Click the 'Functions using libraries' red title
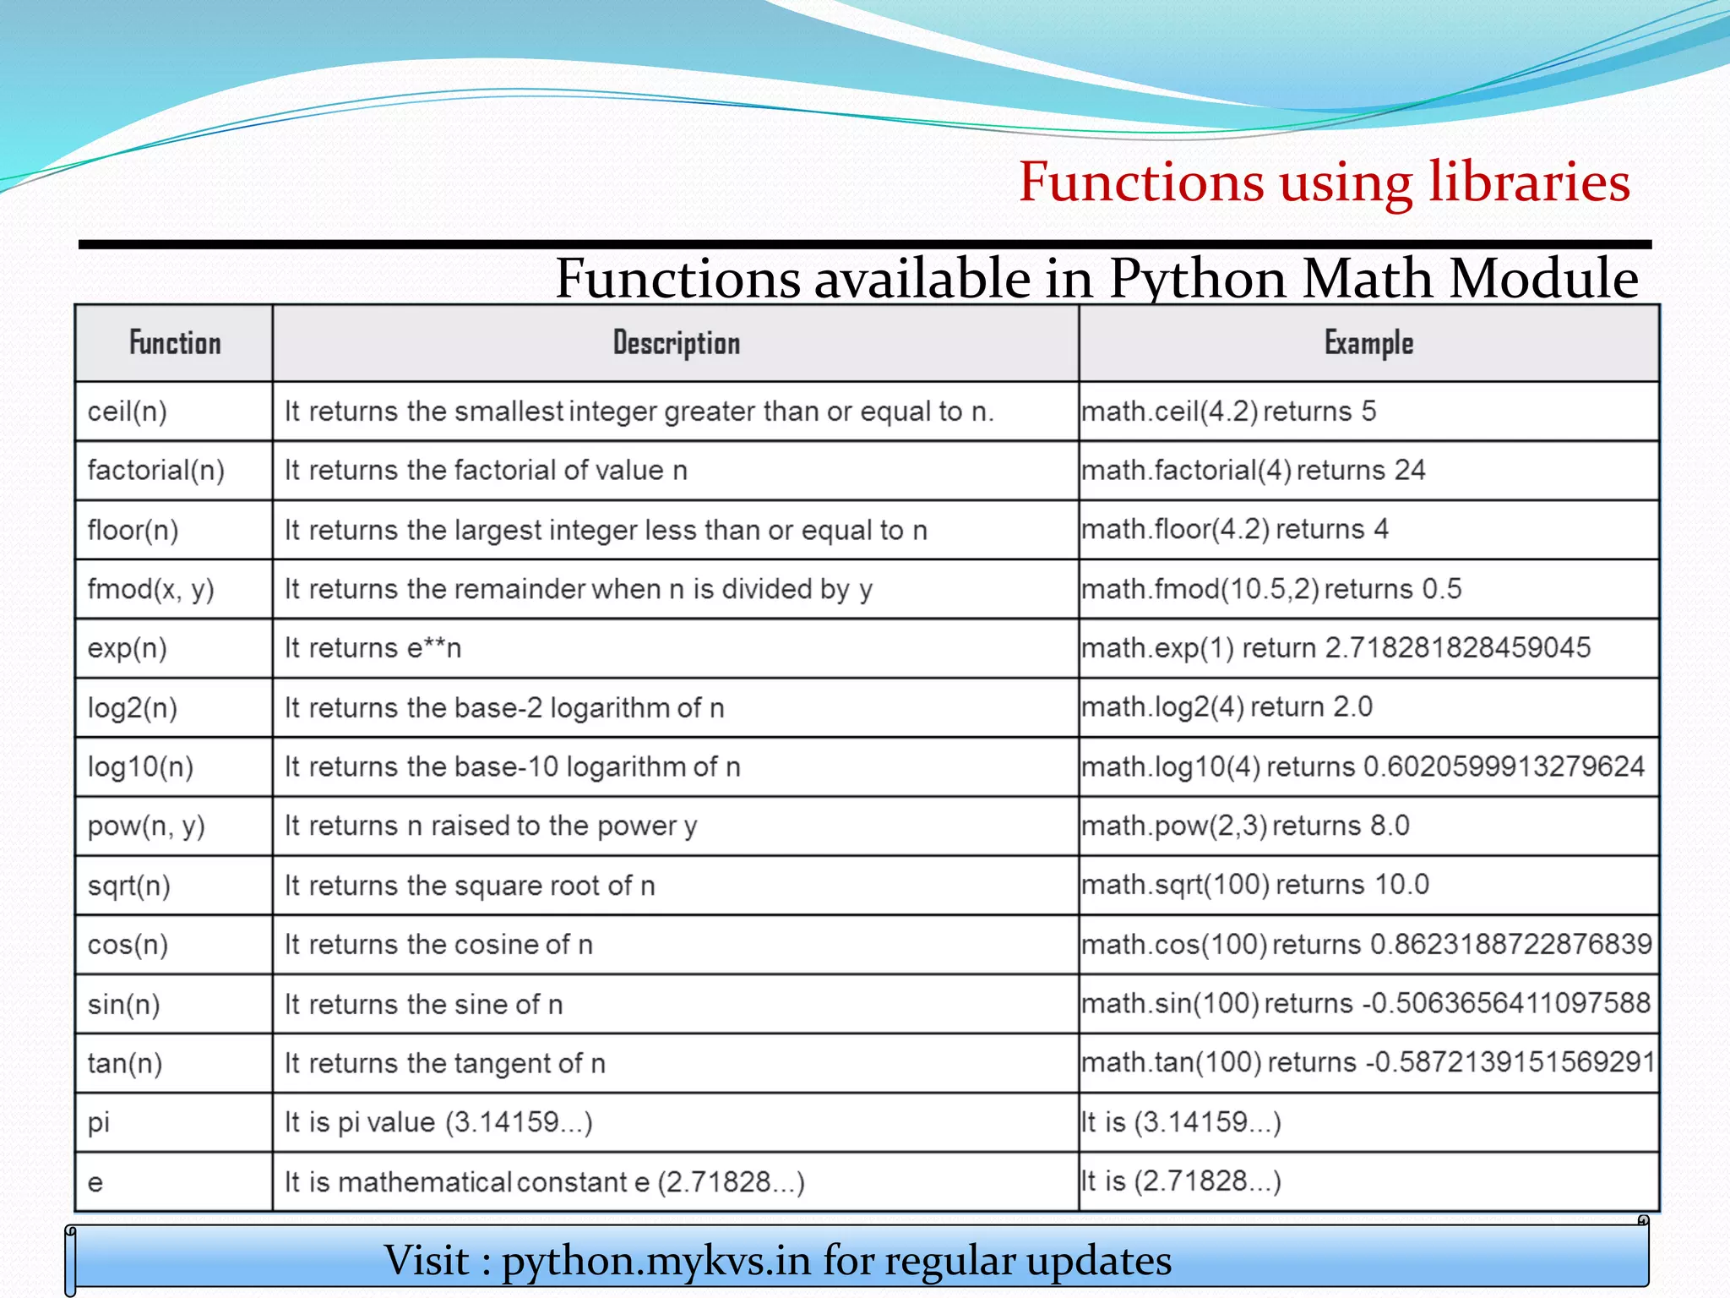The height and width of the screenshot is (1298, 1730). [x=1325, y=183]
